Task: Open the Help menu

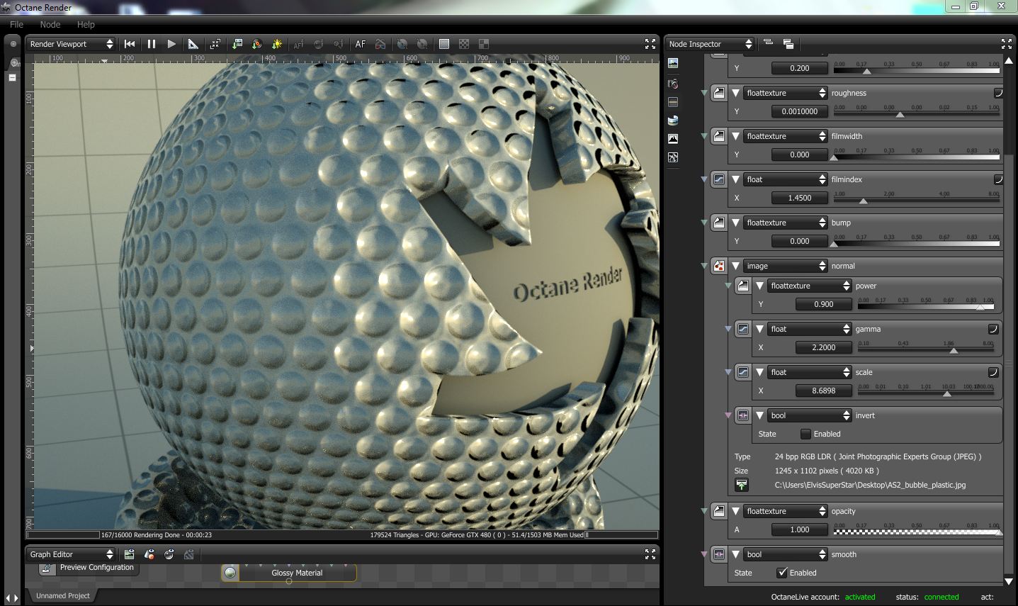Action: pyautogui.click(x=86, y=24)
